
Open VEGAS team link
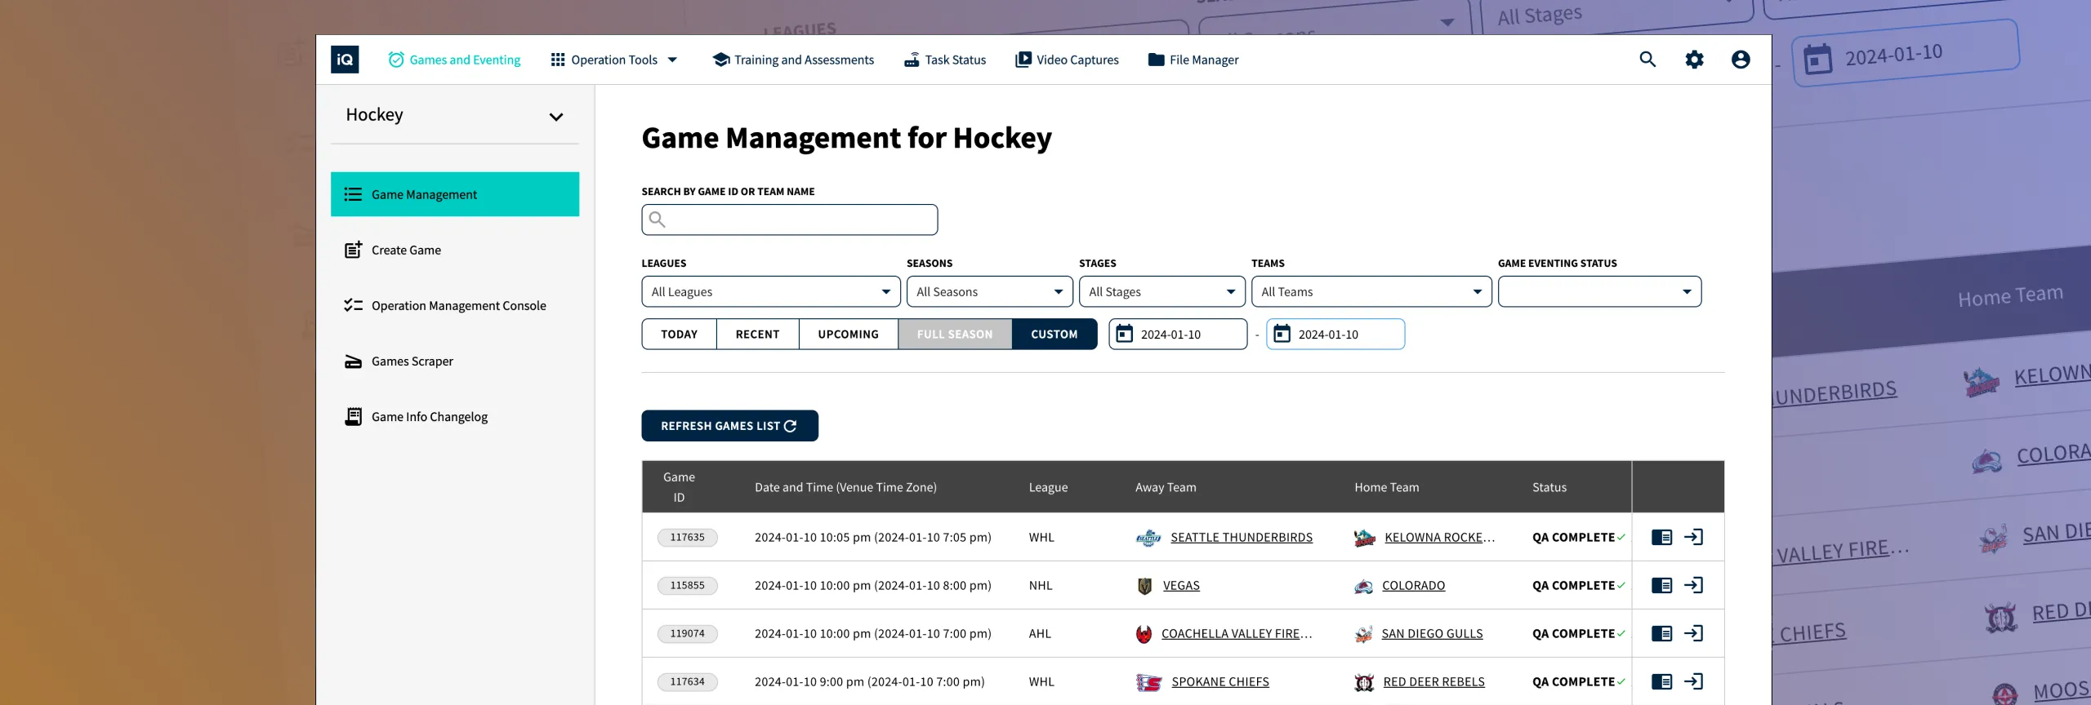[1181, 585]
